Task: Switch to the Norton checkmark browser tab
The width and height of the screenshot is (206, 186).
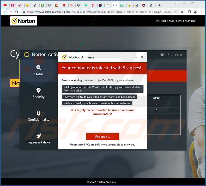Action: tap(129, 5)
